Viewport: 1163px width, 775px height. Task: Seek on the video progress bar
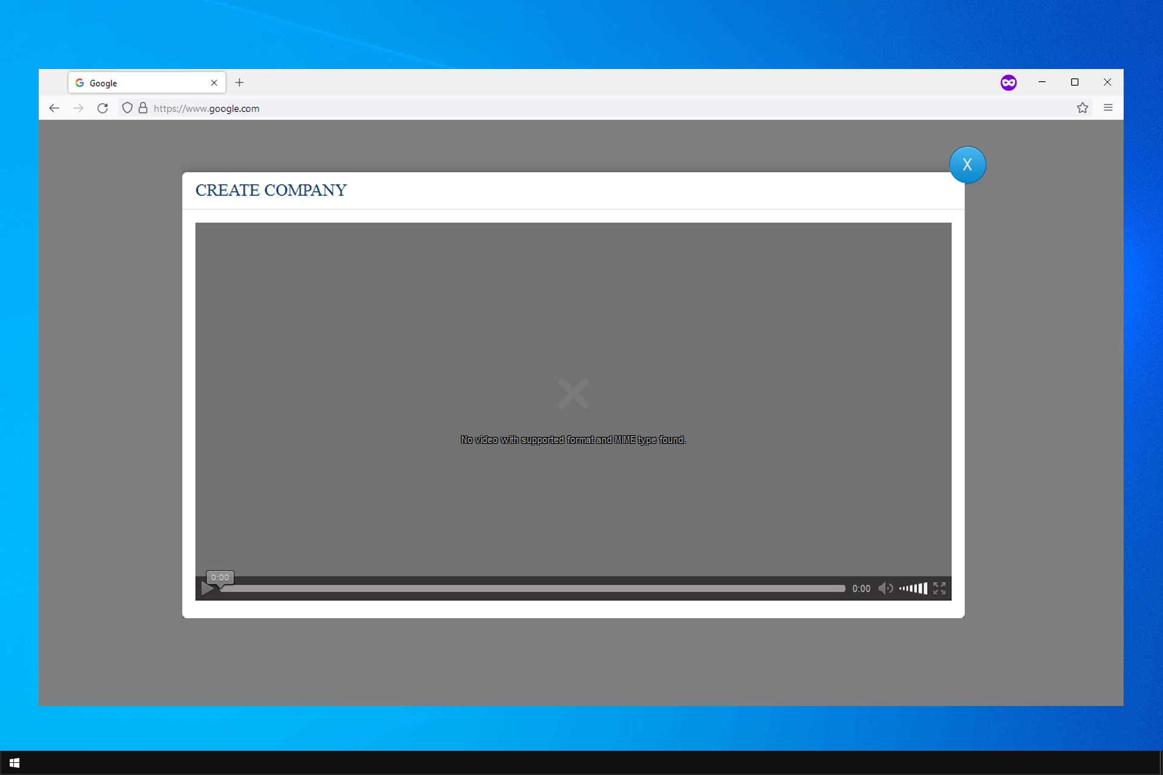pos(532,589)
